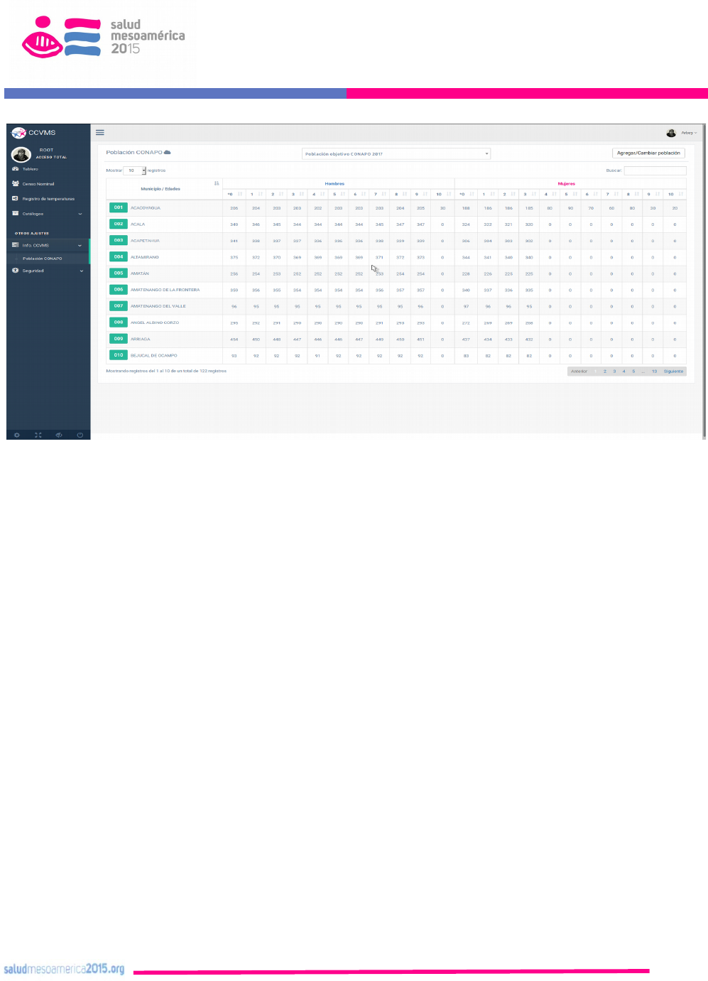Click the 001 badge for ACACOYAGUA
This screenshot has width=708, height=981.
pyautogui.click(x=119, y=207)
